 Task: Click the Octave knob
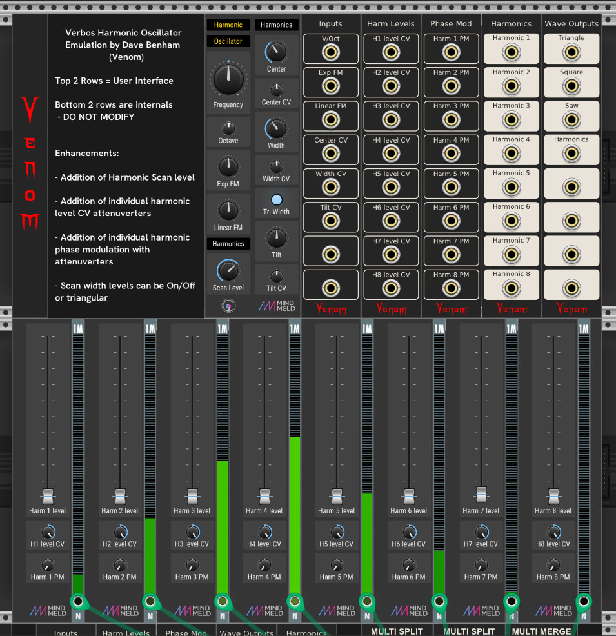click(228, 128)
